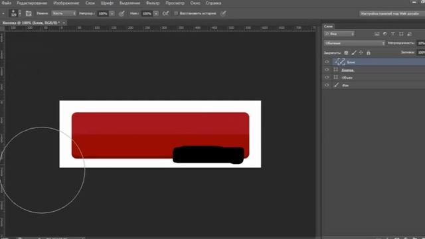Open the opacity slider arrow next to Непрозр.
This screenshot has width=425, height=239.
tap(112, 13)
